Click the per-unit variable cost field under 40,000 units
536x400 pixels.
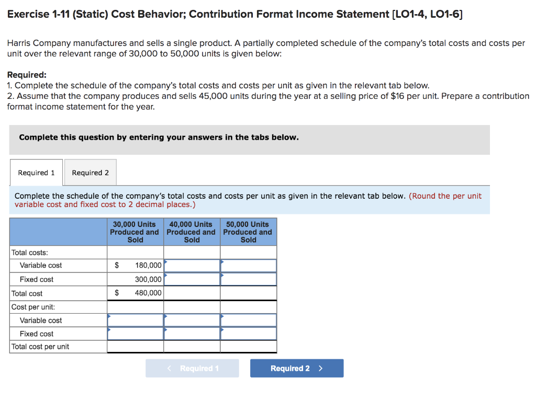[192, 320]
